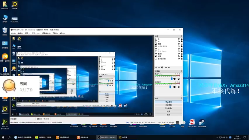Screen dimensions: 249x140
Task: Toggle lock on the wx source
Action: pyautogui.click(x=181, y=41)
